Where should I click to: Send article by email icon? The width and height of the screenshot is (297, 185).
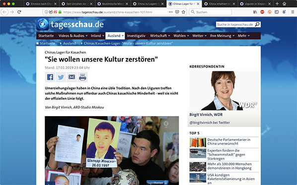(72, 77)
